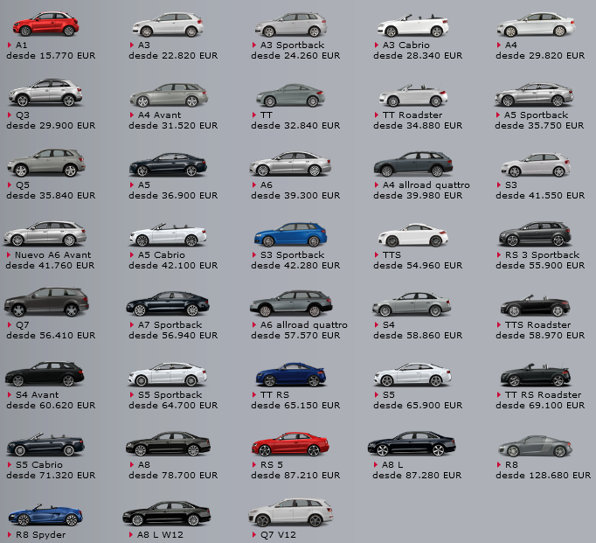Click the white S5 Sportback image
This screenshot has height=543, width=596.
pyautogui.click(x=168, y=374)
